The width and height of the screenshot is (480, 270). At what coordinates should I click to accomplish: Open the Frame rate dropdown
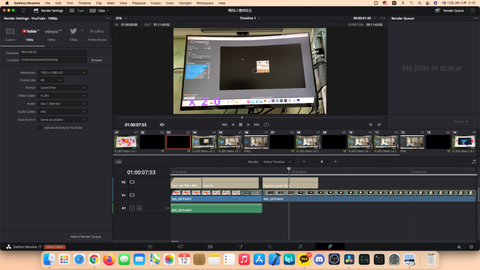(51, 80)
